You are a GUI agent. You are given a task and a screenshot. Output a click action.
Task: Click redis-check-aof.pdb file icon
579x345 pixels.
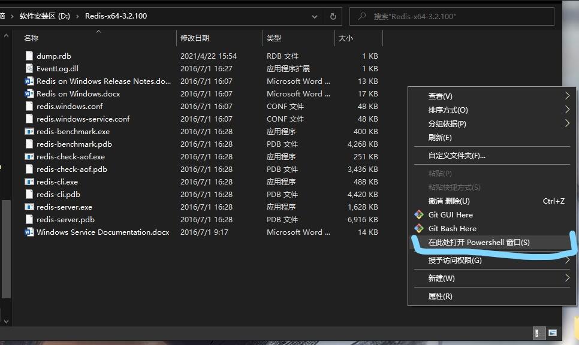click(29, 169)
